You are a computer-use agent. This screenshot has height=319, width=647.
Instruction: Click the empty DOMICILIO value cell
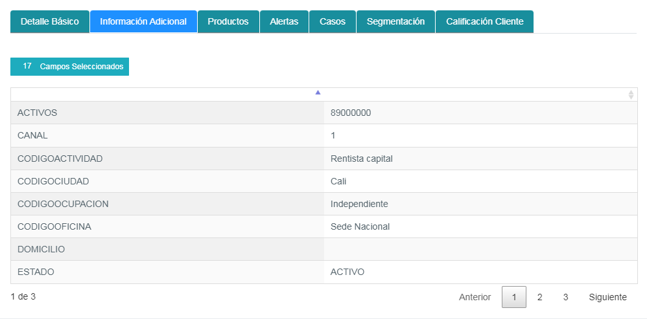tap(480, 249)
